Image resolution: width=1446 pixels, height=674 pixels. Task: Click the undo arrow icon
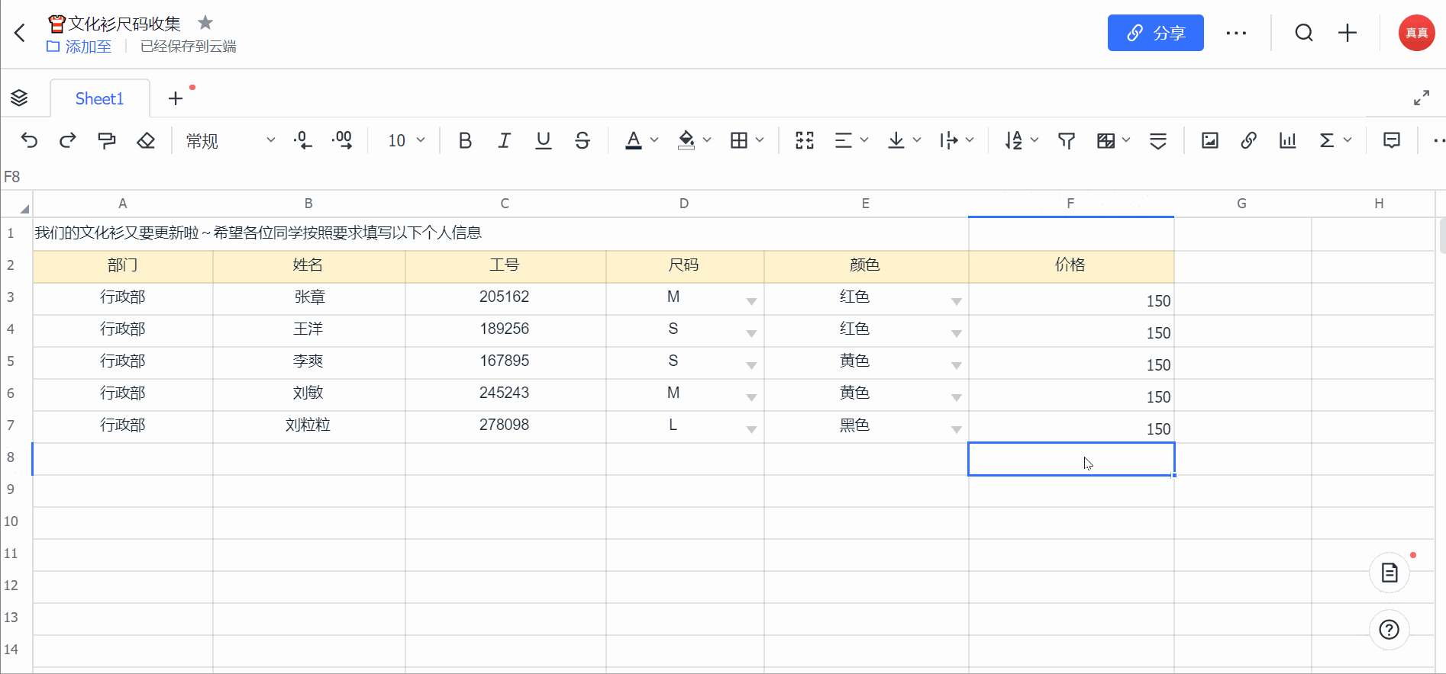pos(29,140)
